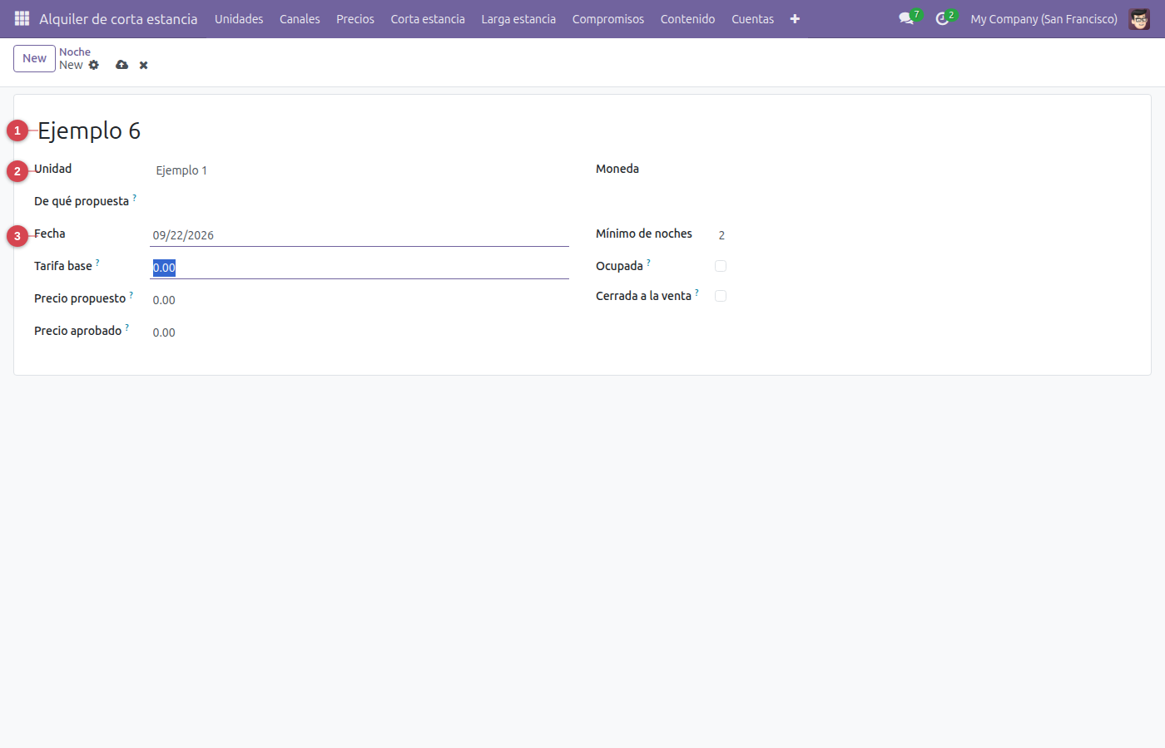Click the Precio propuesto value 0.00
This screenshot has height=748, width=1165.
click(164, 300)
